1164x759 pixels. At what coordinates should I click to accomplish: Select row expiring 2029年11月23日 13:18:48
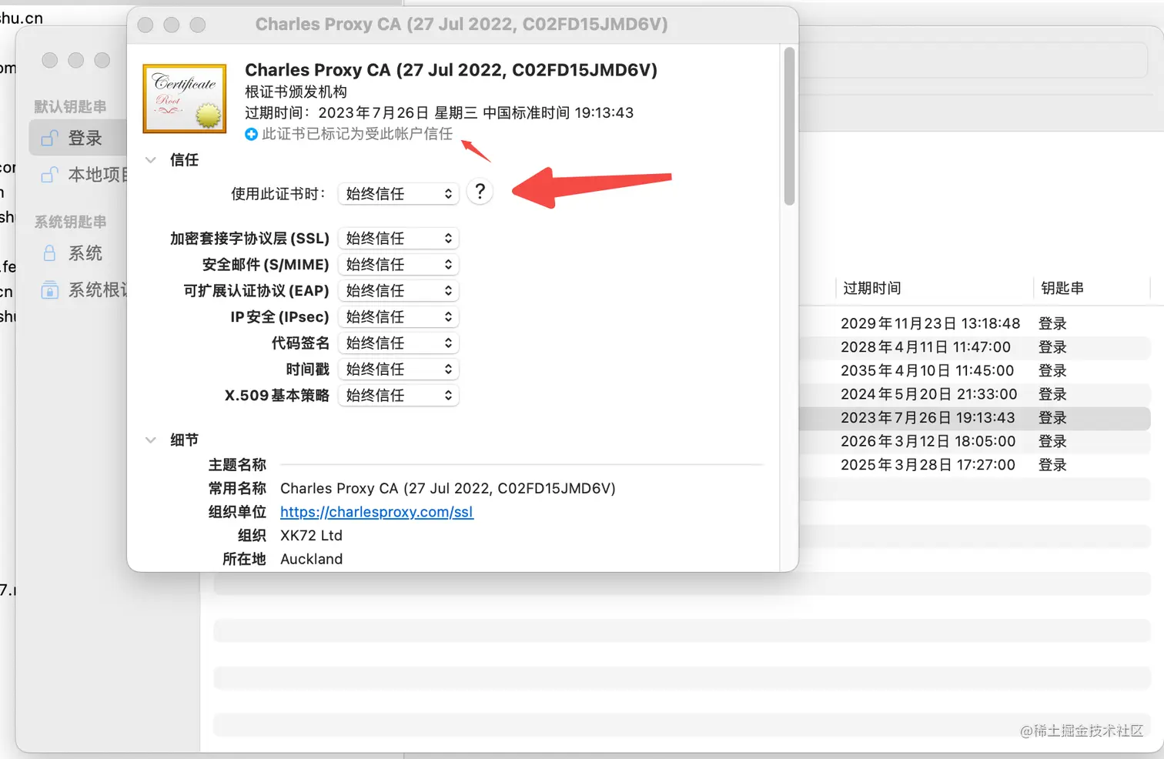point(975,323)
